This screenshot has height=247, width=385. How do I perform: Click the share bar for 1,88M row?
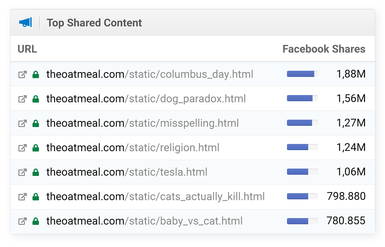(302, 74)
